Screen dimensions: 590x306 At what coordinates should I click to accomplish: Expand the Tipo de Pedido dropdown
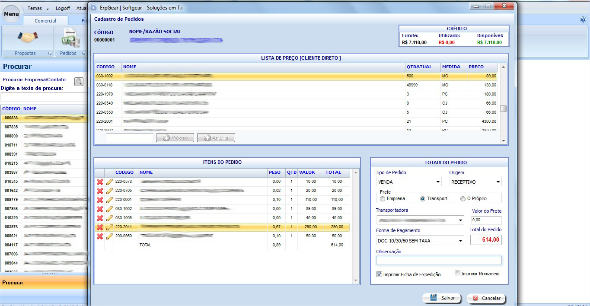[438, 182]
